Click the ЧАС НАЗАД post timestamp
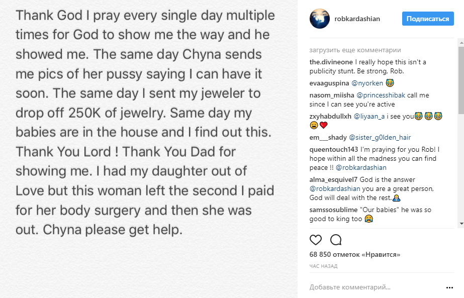 point(323,266)
